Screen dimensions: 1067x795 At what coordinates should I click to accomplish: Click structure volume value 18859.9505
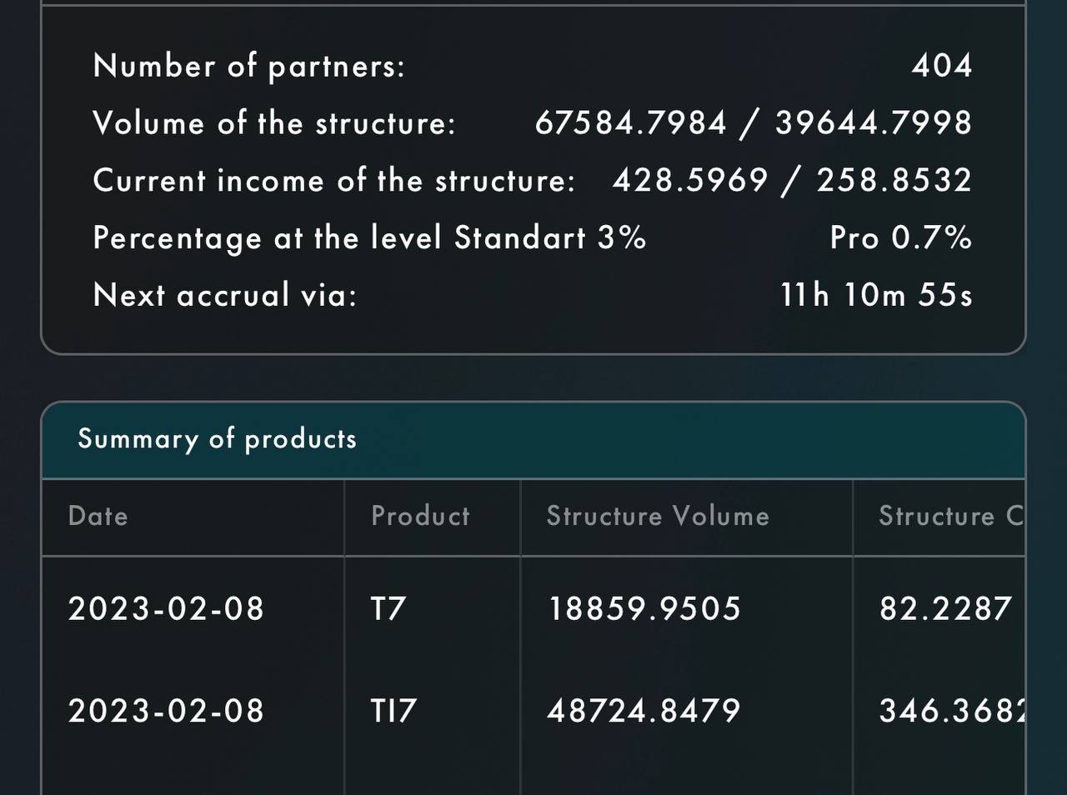[644, 608]
